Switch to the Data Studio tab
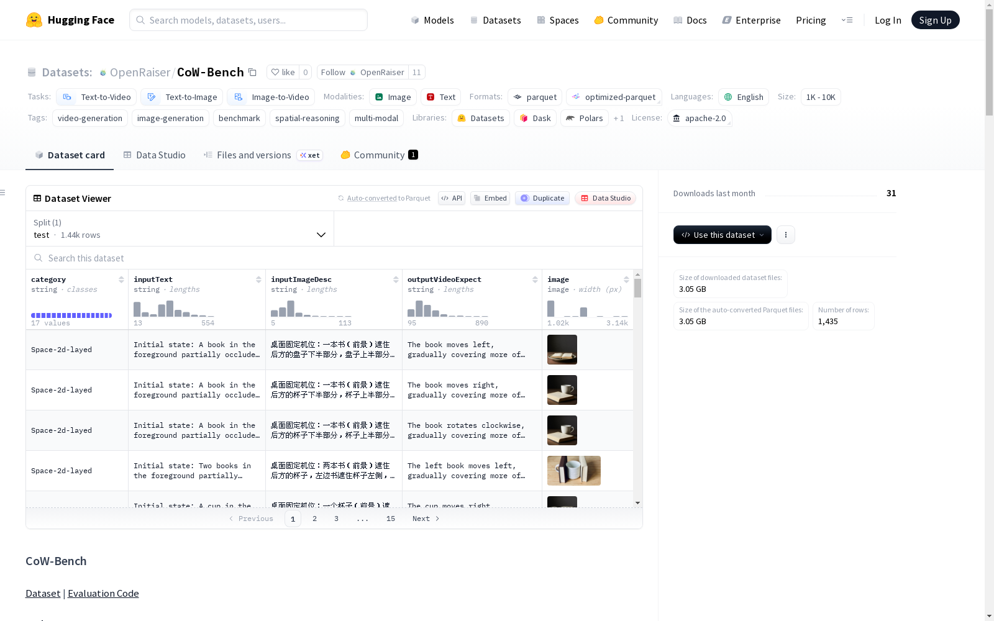The height and width of the screenshot is (621, 994). point(155,155)
